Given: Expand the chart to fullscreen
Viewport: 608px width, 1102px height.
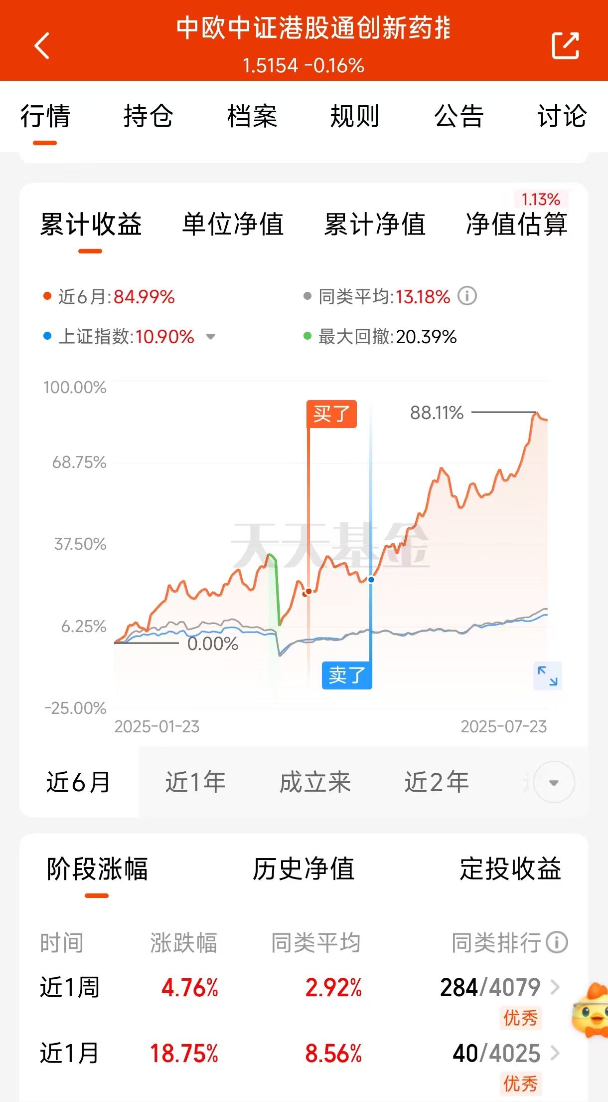Looking at the screenshot, I should tap(547, 676).
